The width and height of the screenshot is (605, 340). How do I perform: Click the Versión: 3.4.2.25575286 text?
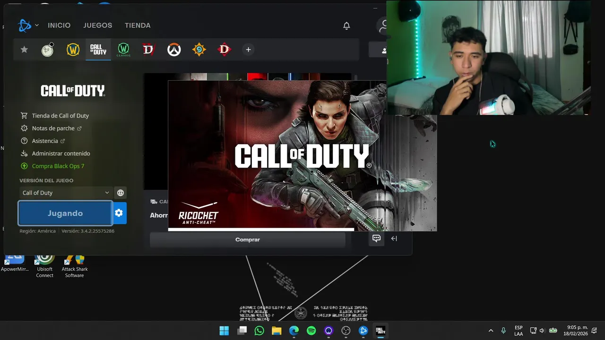(x=88, y=231)
